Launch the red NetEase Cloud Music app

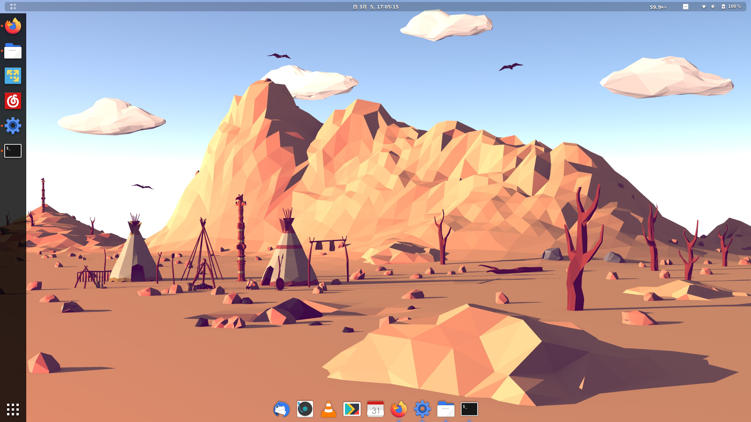(x=13, y=101)
